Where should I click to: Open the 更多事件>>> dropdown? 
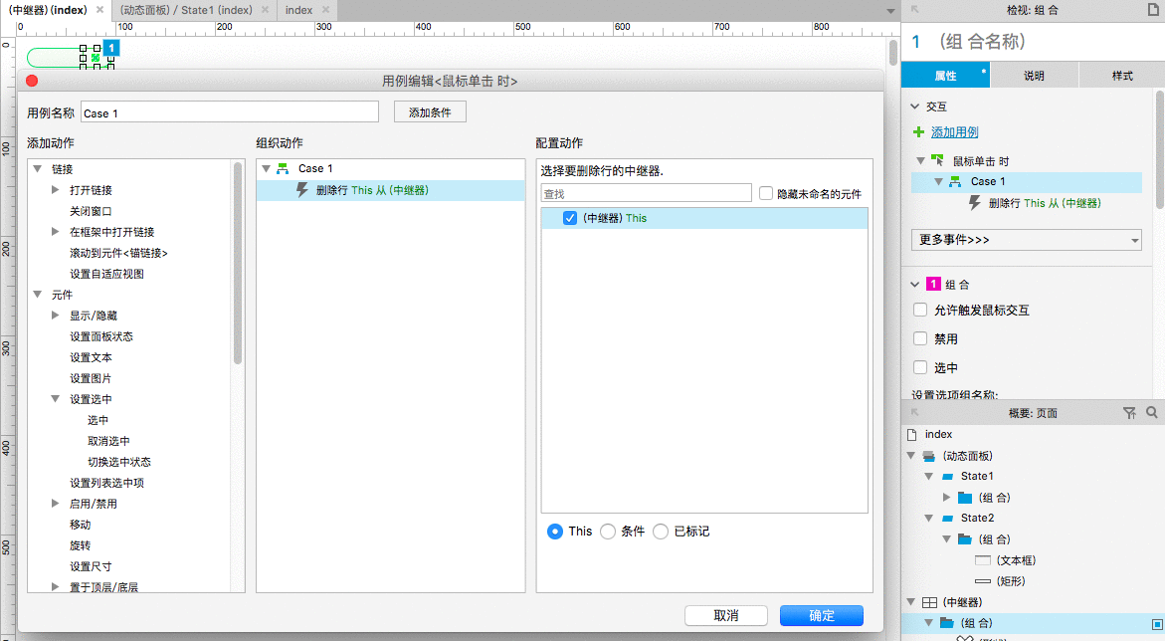pyautogui.click(x=1026, y=240)
